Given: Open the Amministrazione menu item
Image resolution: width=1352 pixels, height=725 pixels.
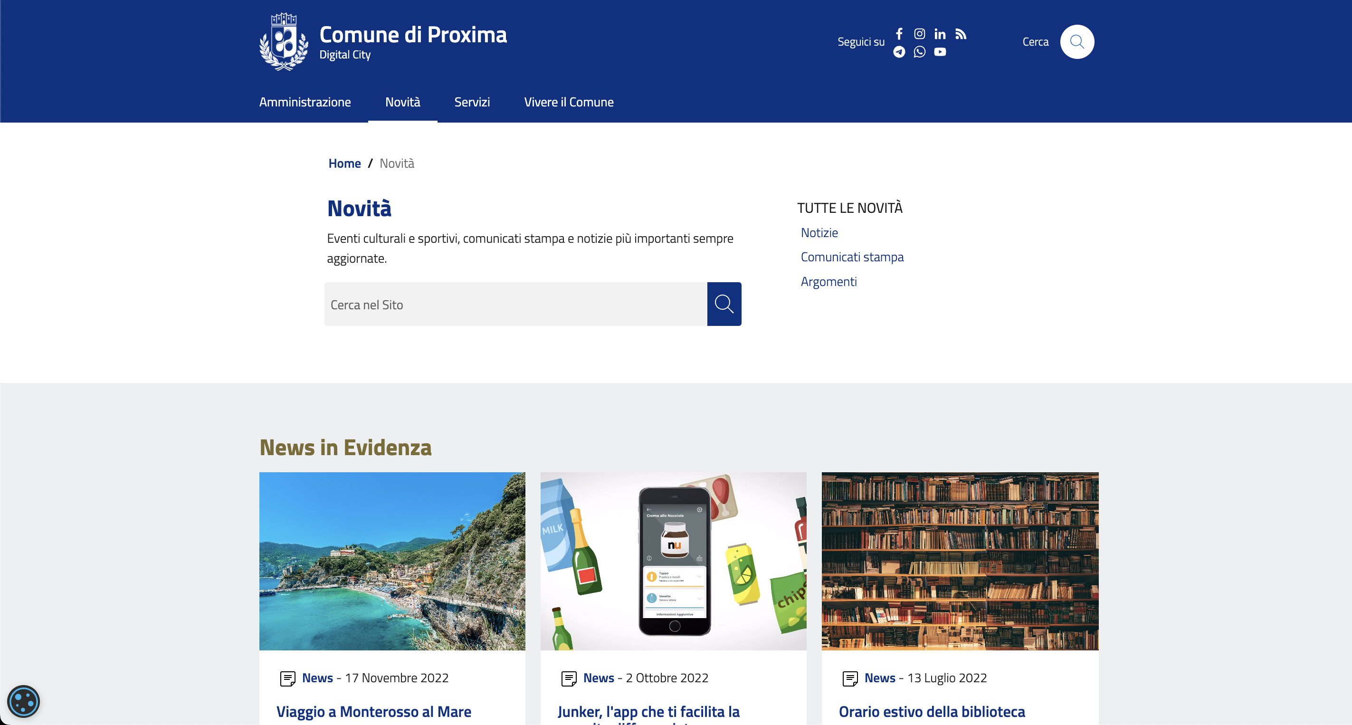Looking at the screenshot, I should (x=305, y=102).
